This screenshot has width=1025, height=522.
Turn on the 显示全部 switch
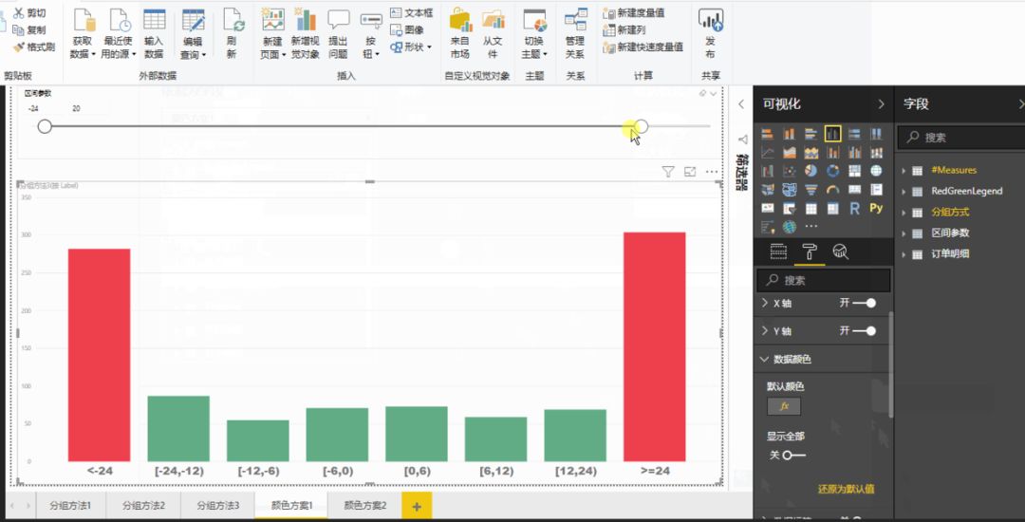click(x=793, y=456)
